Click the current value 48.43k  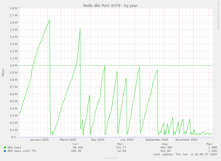(78, 148)
